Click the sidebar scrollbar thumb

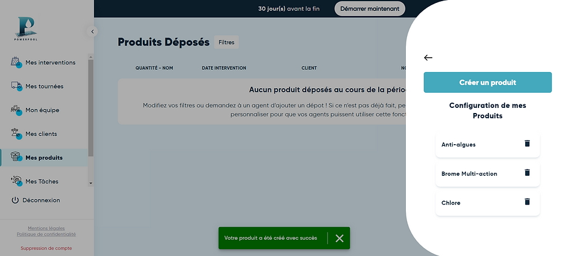tap(91, 108)
